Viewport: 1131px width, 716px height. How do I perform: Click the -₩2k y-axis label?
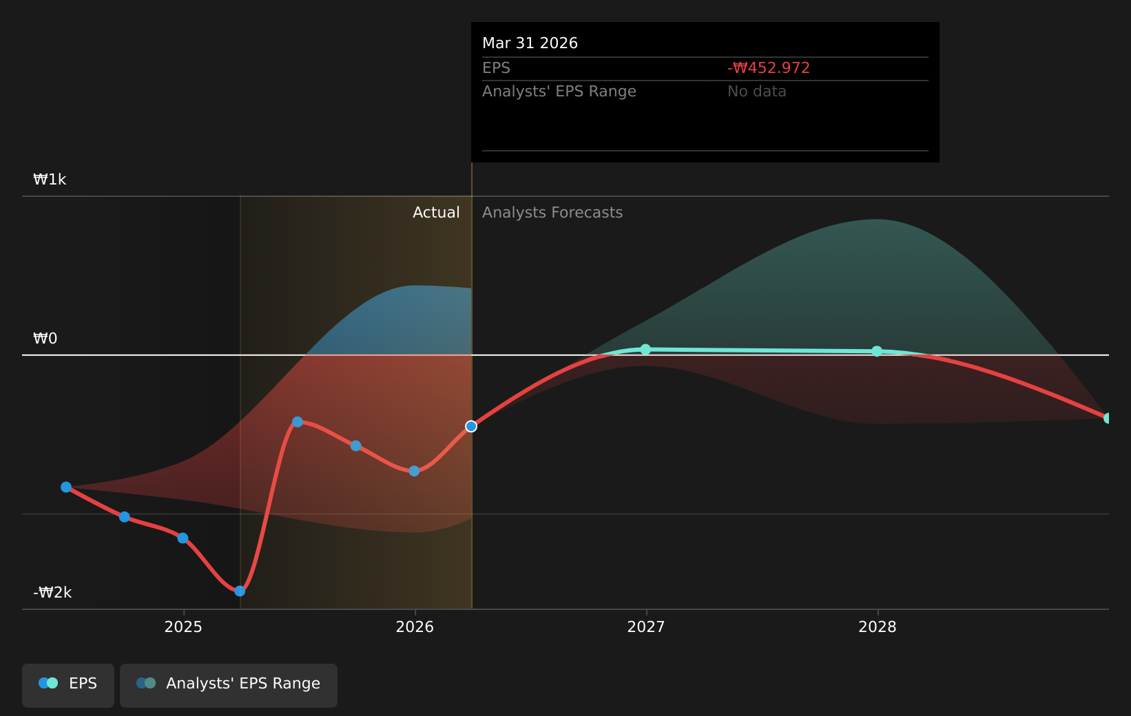(52, 593)
